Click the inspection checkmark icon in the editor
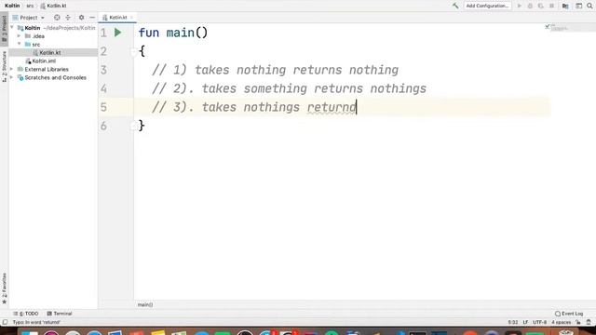The height and width of the screenshot is (335, 596). click(548, 27)
